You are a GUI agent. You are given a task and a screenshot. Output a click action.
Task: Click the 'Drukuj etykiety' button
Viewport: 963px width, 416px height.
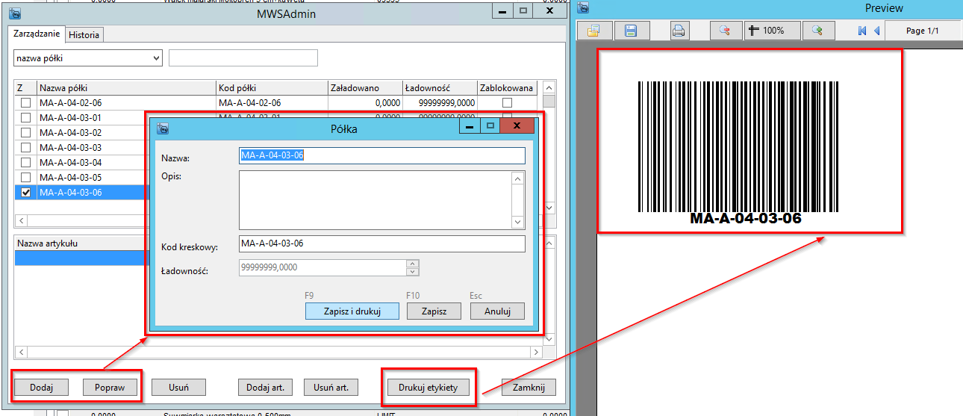tap(428, 388)
